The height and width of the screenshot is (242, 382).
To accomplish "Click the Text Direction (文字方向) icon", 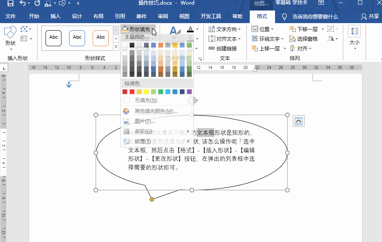I will point(211,29).
